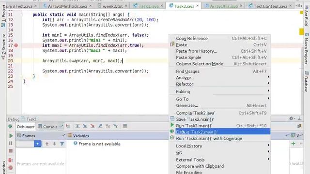Expand the Go To submenu

219,99
